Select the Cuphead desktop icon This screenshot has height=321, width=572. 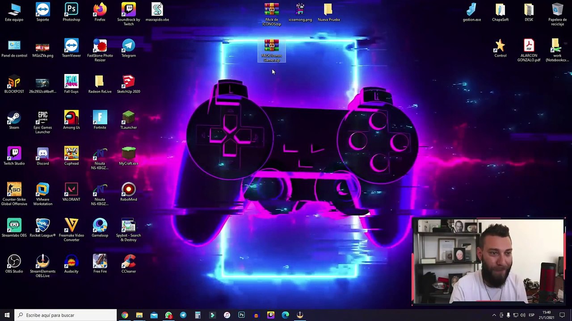pyautogui.click(x=71, y=156)
